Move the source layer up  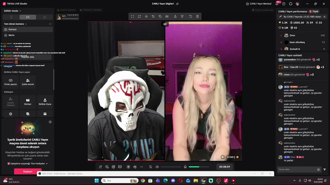(175, 16)
